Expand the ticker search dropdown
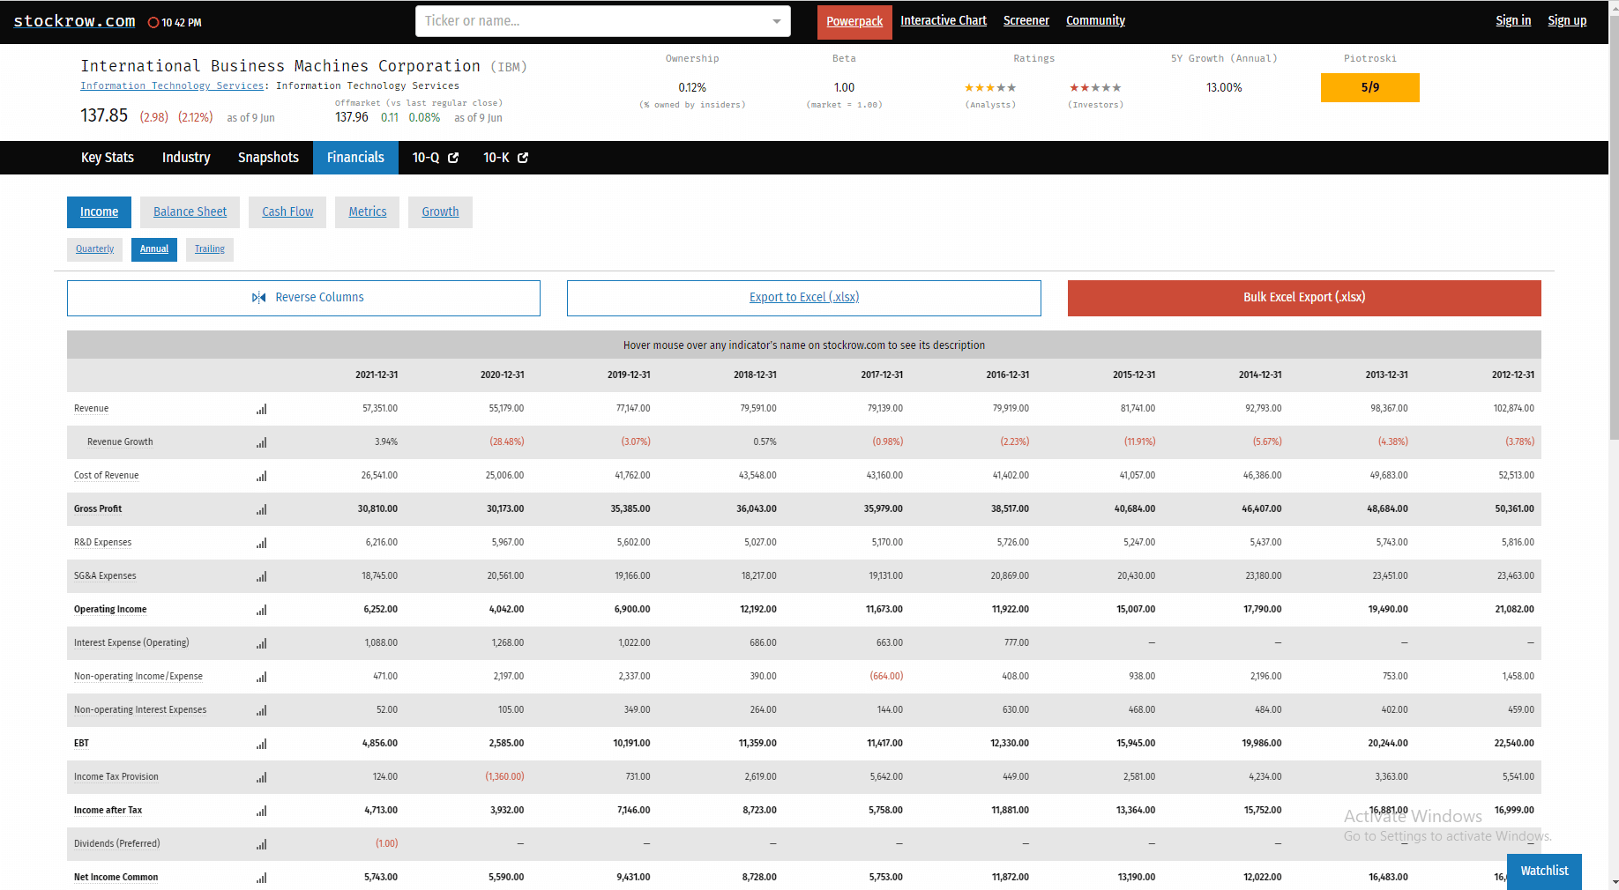 [775, 21]
